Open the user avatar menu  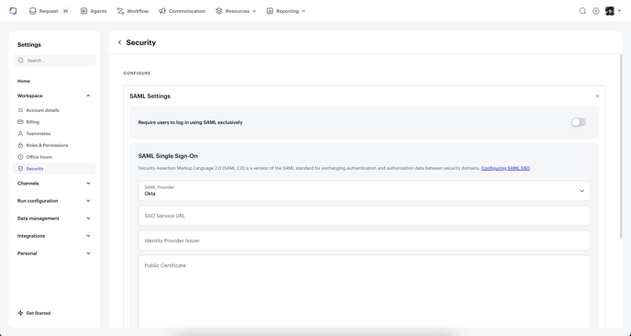click(x=613, y=11)
